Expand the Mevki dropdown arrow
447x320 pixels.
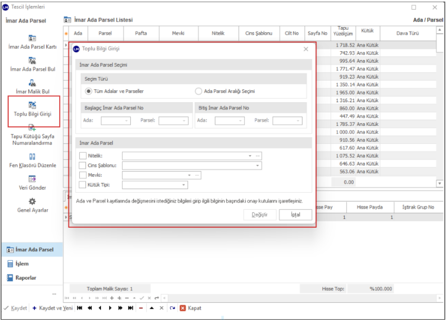click(x=189, y=175)
